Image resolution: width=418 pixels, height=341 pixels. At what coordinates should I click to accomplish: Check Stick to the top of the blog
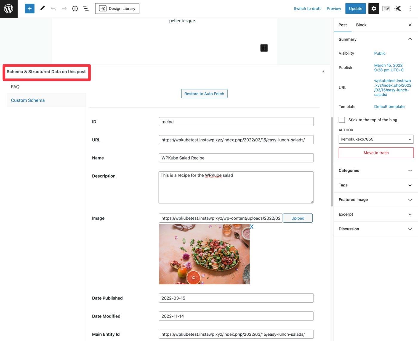342,120
